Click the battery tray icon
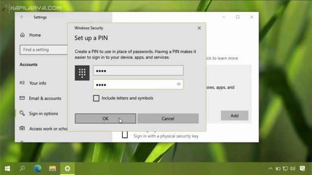The image size is (312, 175). tap(278, 169)
